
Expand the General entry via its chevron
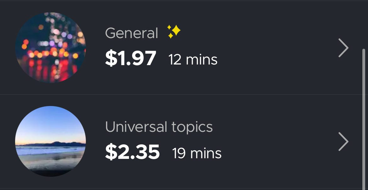[342, 48]
